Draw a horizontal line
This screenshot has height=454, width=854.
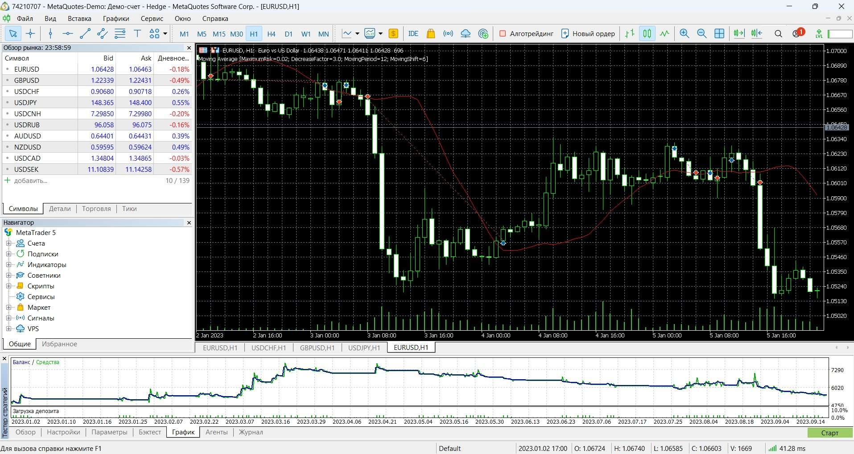click(x=68, y=33)
